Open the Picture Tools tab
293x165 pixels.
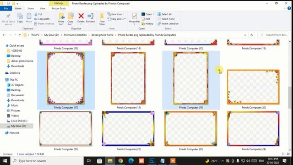coord(59,8)
